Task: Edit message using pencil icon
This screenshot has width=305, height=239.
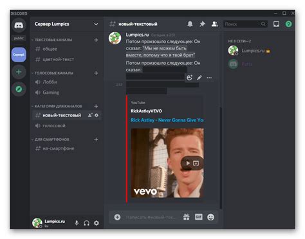Action: (199, 78)
